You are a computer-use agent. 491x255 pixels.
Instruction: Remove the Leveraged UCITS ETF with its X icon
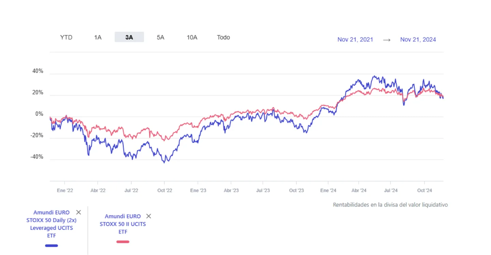click(78, 212)
